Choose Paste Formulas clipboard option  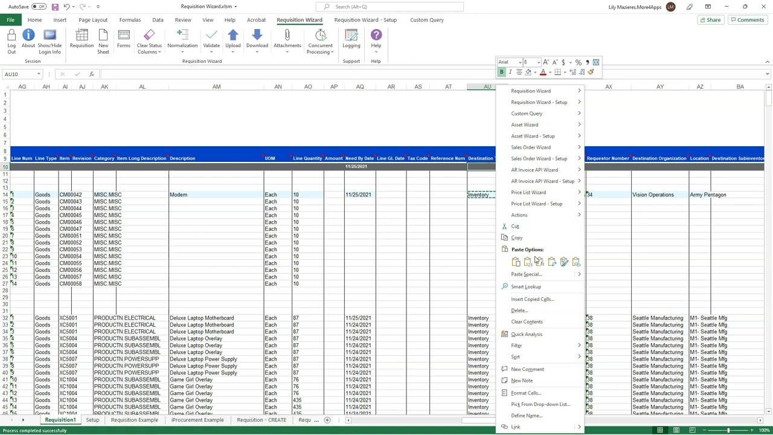[539, 262]
